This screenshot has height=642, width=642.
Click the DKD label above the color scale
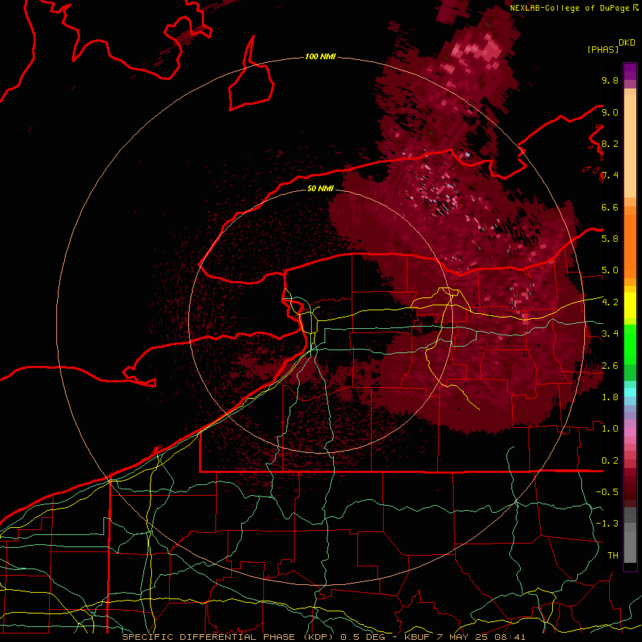(627, 43)
